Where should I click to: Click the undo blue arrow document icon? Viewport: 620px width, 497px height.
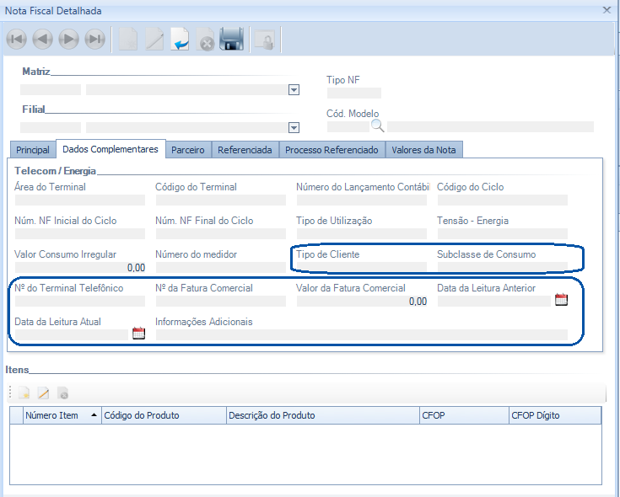coord(180,39)
